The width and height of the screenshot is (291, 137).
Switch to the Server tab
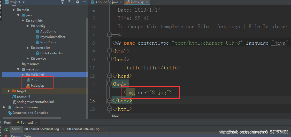click(x=16, y=129)
